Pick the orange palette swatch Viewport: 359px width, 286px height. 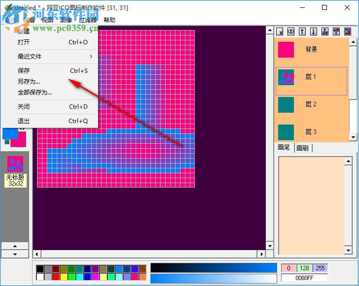pos(143,277)
